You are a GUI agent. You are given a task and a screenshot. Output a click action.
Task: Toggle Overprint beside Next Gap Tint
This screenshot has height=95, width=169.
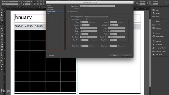coord(119,40)
